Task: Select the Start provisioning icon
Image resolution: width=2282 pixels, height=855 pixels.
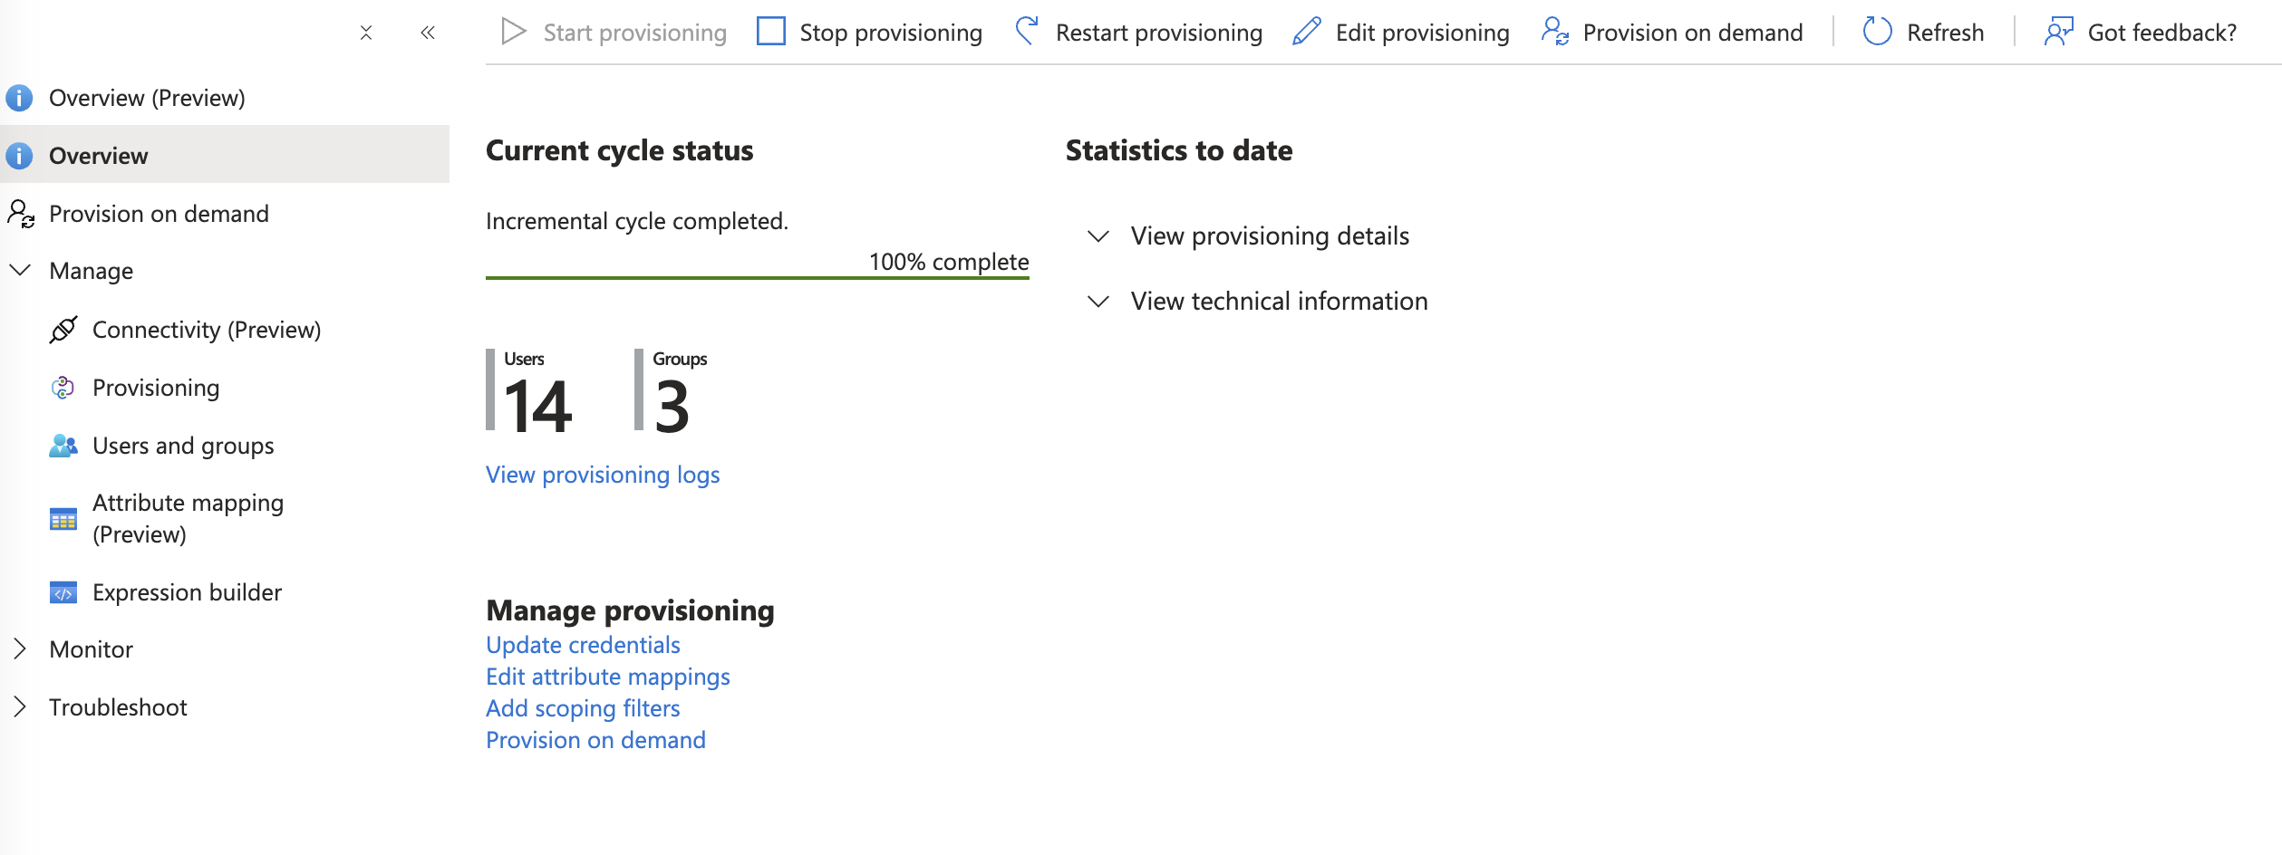Action: click(515, 30)
